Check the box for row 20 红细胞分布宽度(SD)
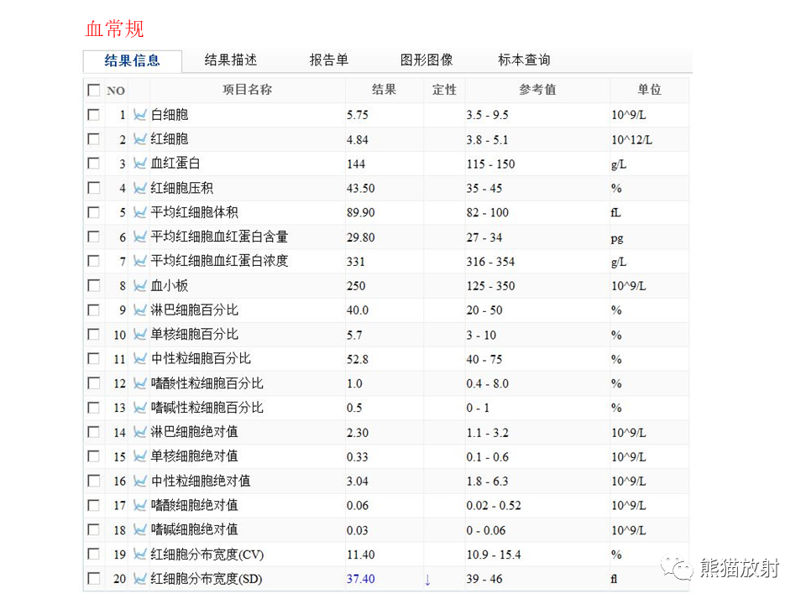806x604 pixels. click(x=93, y=578)
